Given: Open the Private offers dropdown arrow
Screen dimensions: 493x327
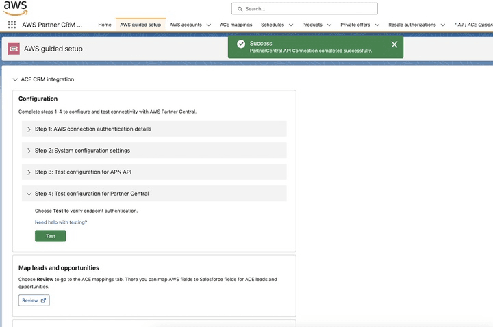Looking at the screenshot, I should click(x=377, y=25).
